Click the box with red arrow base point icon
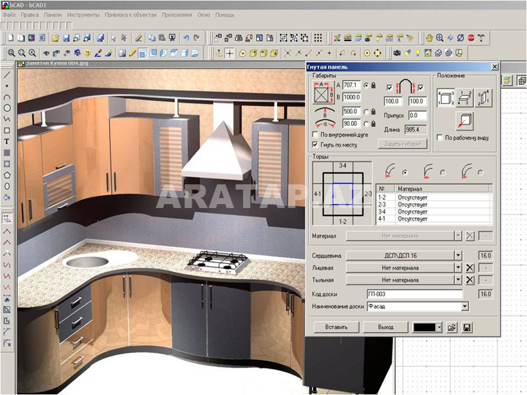The width and height of the screenshot is (527, 395). pyautogui.click(x=465, y=121)
